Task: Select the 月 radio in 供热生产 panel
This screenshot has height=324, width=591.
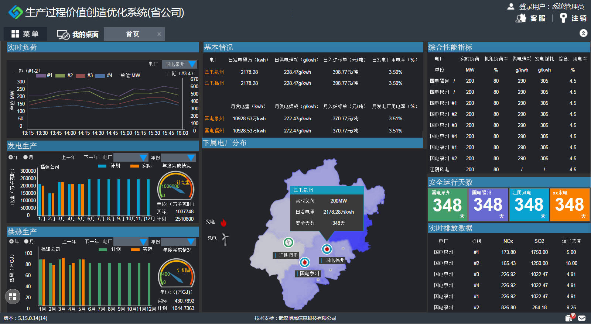Action: coord(26,241)
